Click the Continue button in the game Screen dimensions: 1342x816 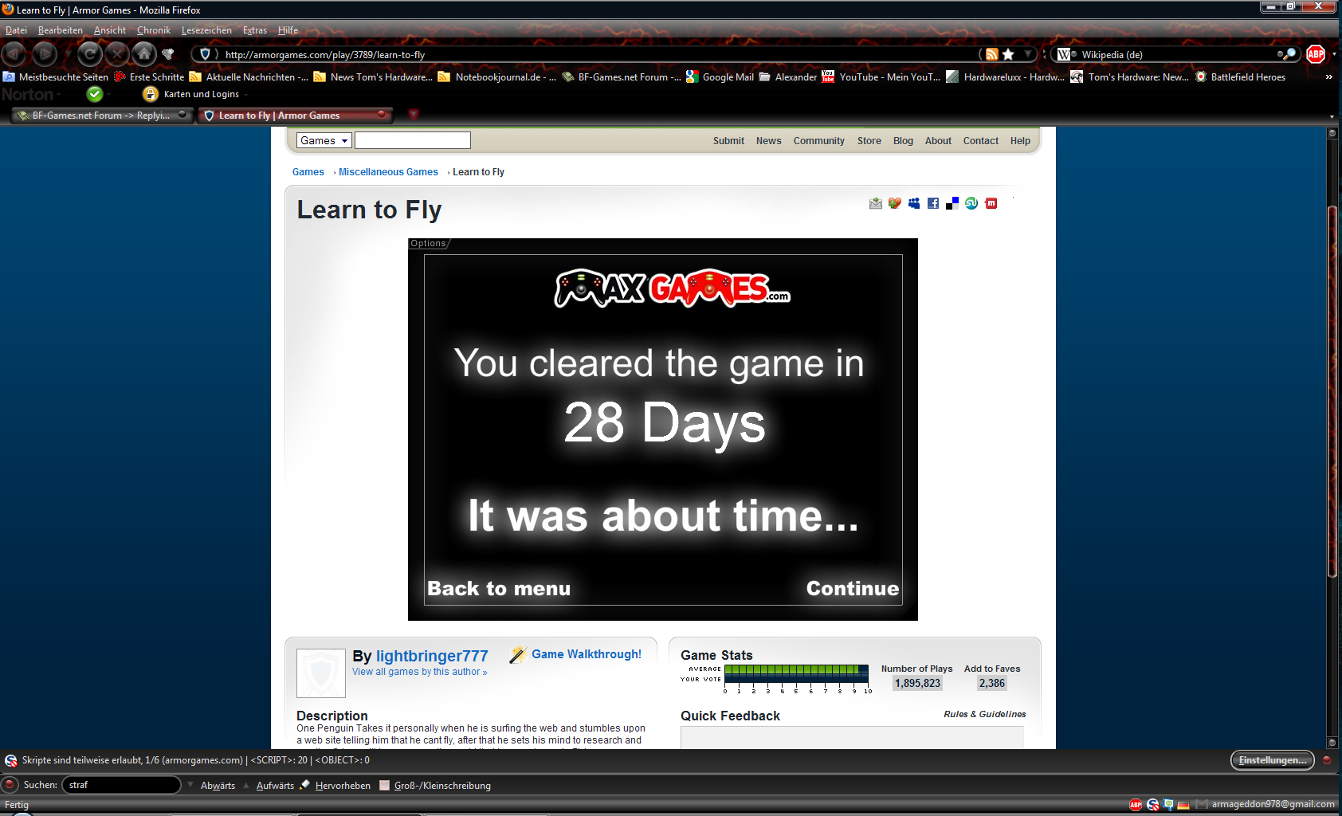[x=853, y=588]
